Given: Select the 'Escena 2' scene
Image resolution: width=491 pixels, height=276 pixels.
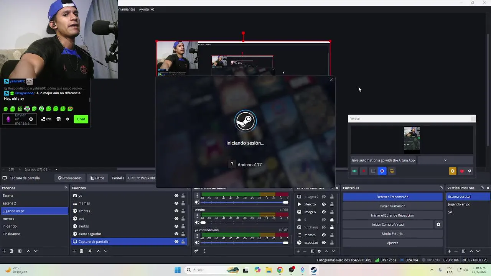Looking at the screenshot, I should 35,203.
